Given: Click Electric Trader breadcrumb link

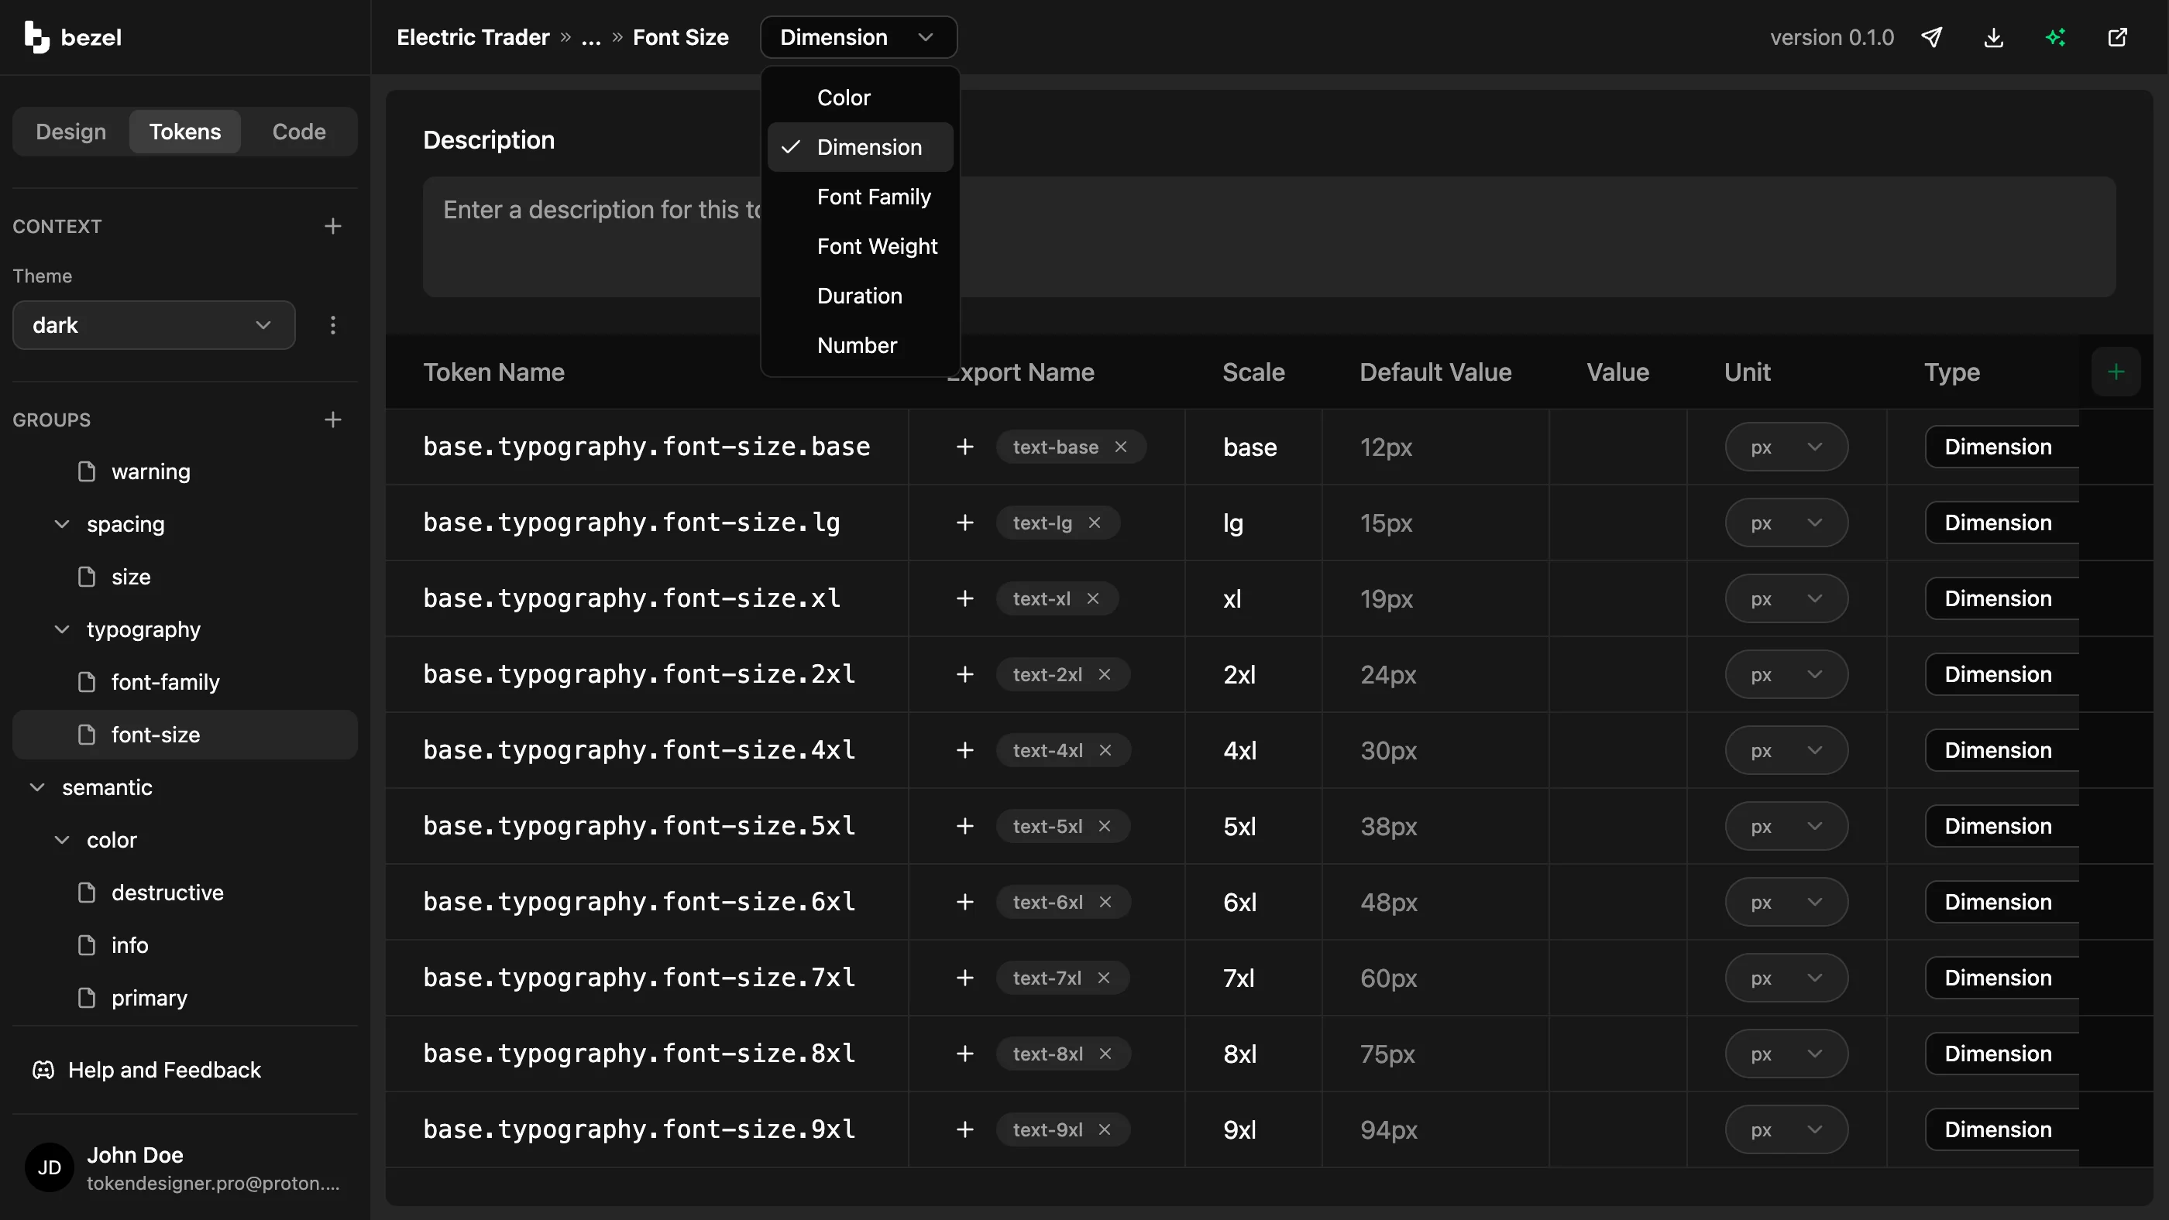Looking at the screenshot, I should click(x=473, y=37).
